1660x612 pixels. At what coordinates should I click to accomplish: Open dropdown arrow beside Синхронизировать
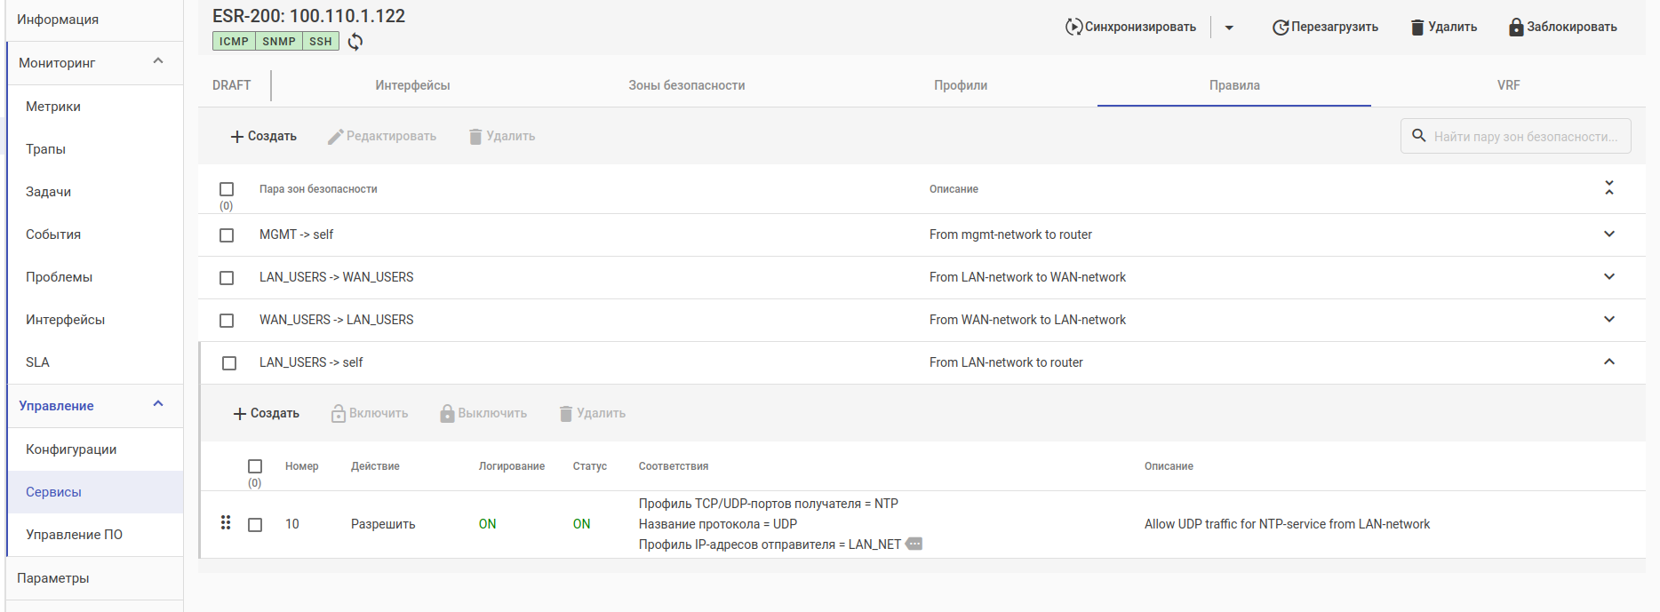(1229, 28)
